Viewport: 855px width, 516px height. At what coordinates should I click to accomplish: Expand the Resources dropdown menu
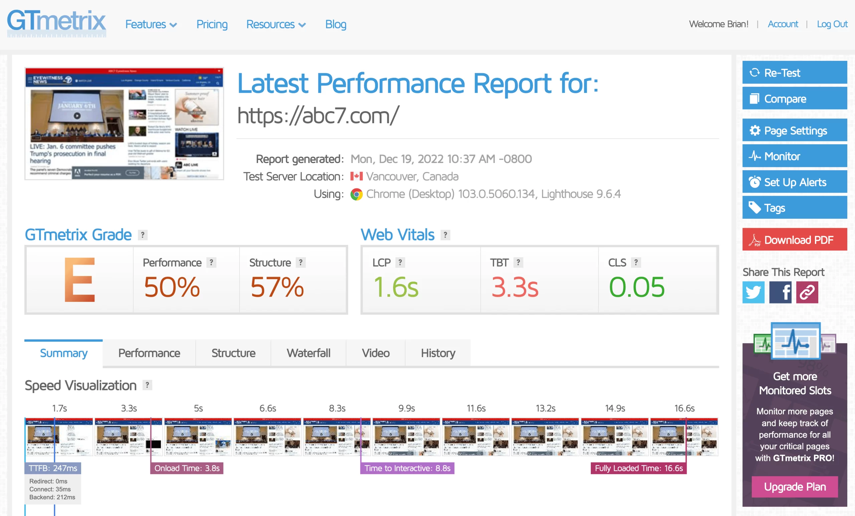pyautogui.click(x=276, y=24)
